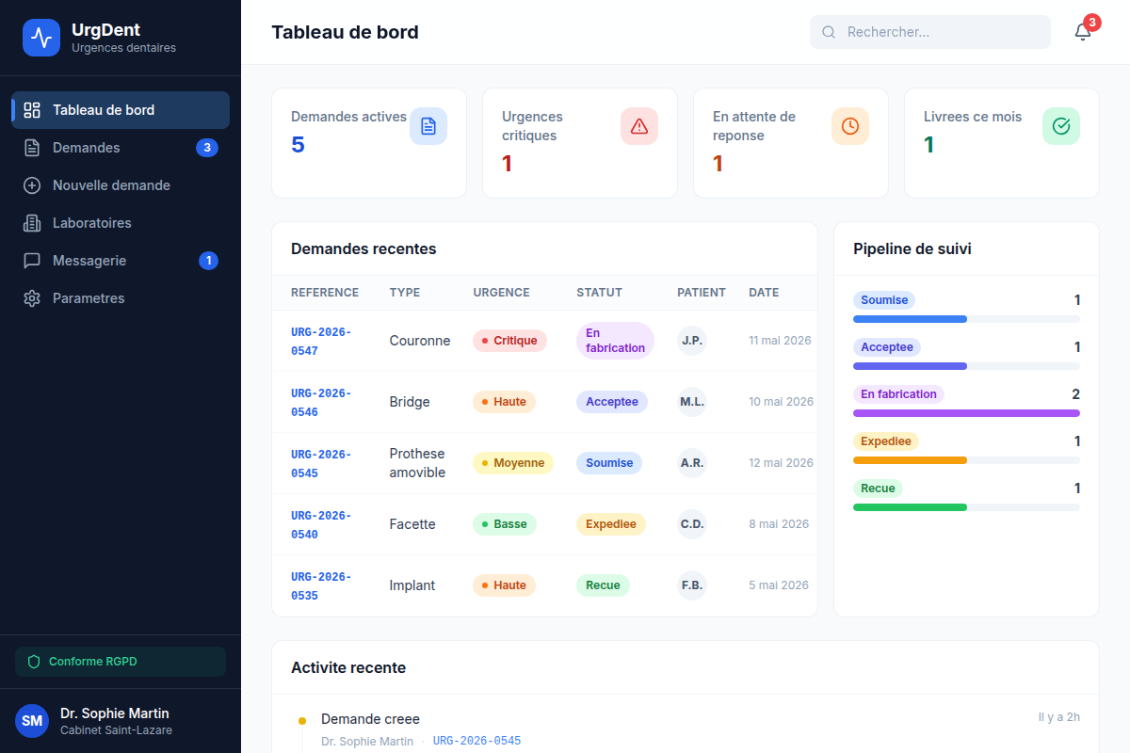Click the Critique urgency badge
This screenshot has height=753, width=1130.
509,341
